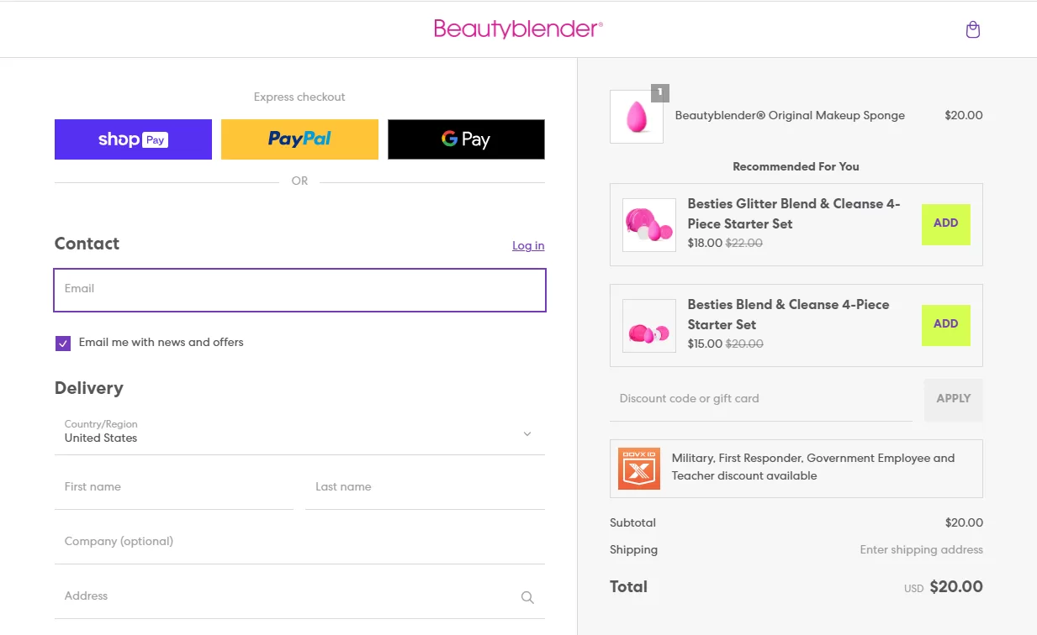
Task: Open the Military and Teacher discount banner
Action: (x=796, y=468)
